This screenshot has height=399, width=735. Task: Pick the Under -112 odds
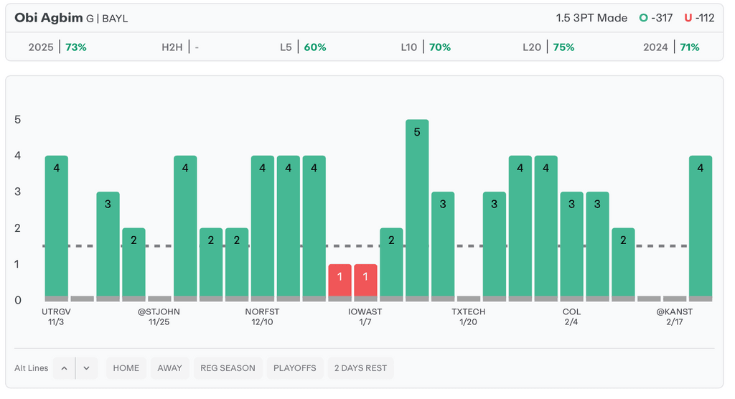(x=699, y=18)
